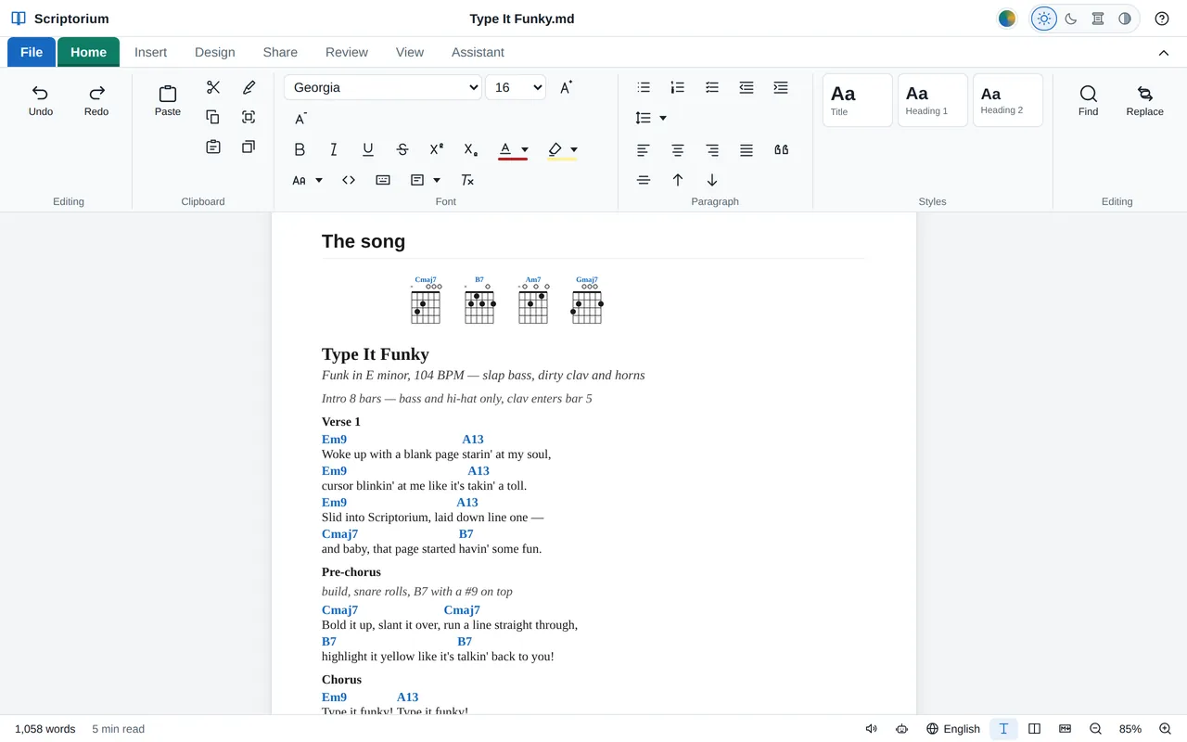Toggle underline formatting
Screen dimensions: 1187x742
pos(368,149)
